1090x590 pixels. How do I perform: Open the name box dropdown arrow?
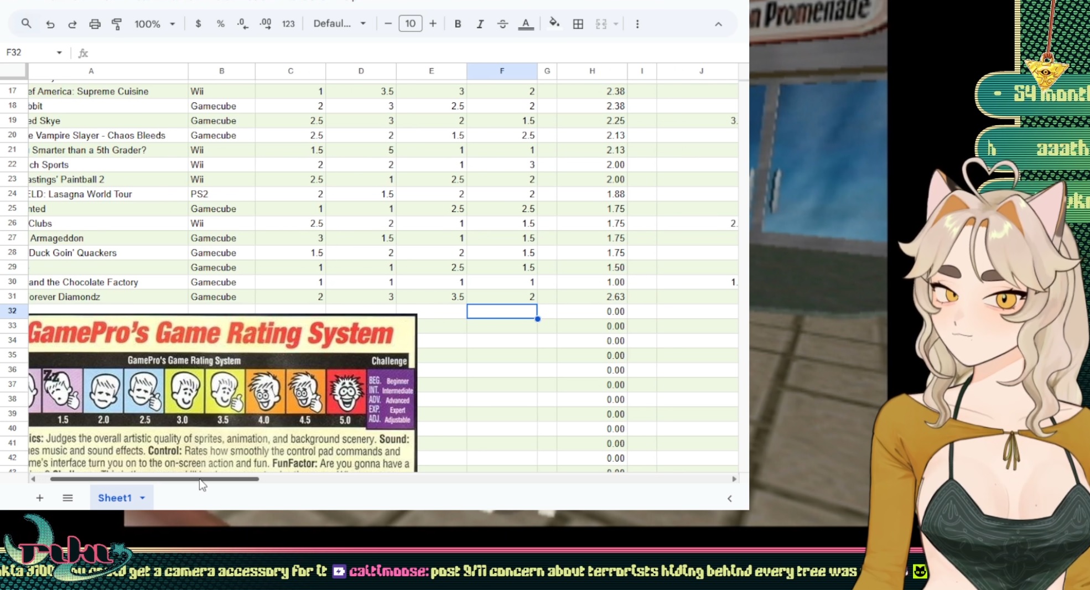[x=59, y=53]
